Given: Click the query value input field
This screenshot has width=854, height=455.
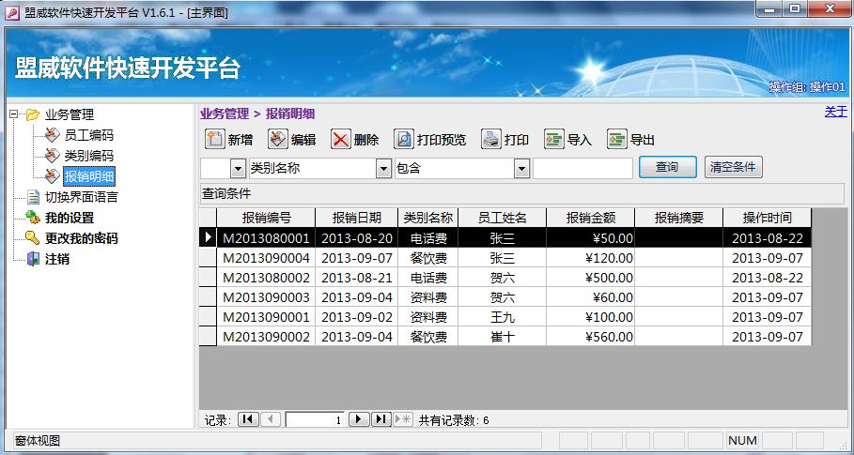Looking at the screenshot, I should (x=582, y=169).
